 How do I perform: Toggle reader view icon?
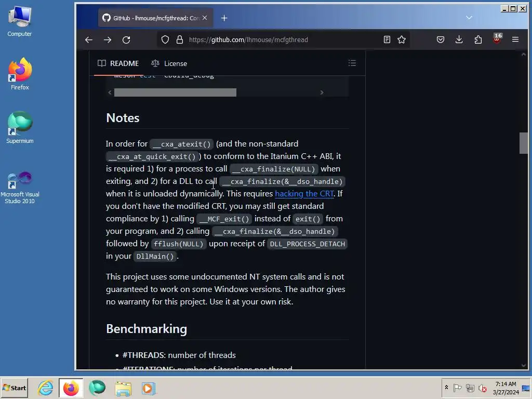coord(387,39)
